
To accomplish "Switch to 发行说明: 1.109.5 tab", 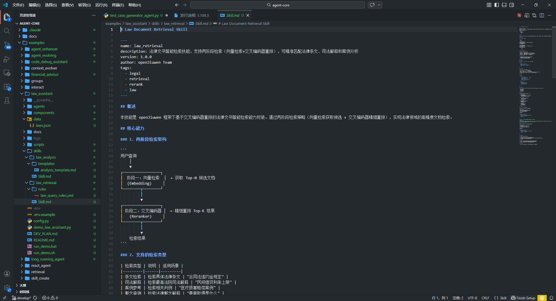I will (194, 15).
